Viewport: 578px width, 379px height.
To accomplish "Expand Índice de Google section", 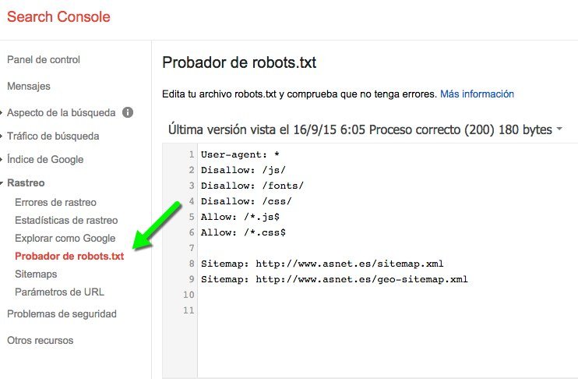I will pos(45,160).
